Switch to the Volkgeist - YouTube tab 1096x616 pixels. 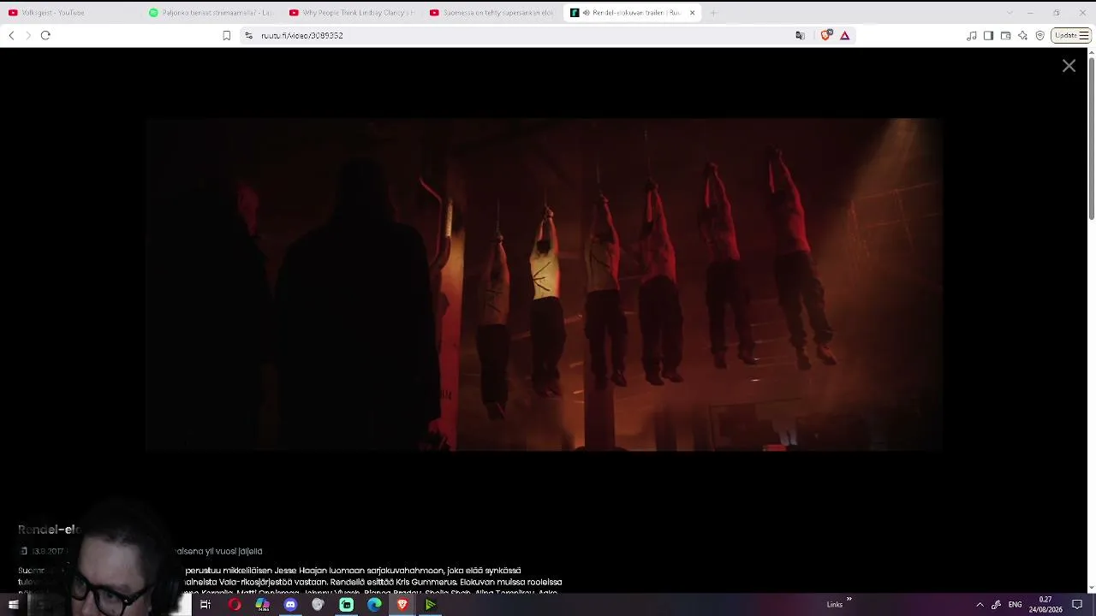[70, 13]
